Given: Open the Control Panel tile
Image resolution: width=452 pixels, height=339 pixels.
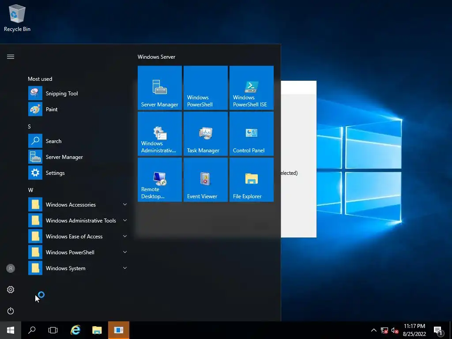Looking at the screenshot, I should point(251,134).
